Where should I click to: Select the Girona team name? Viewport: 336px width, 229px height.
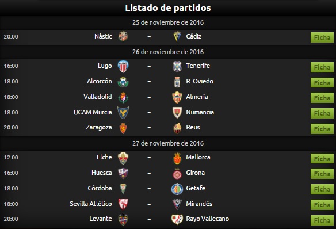pyautogui.click(x=196, y=173)
